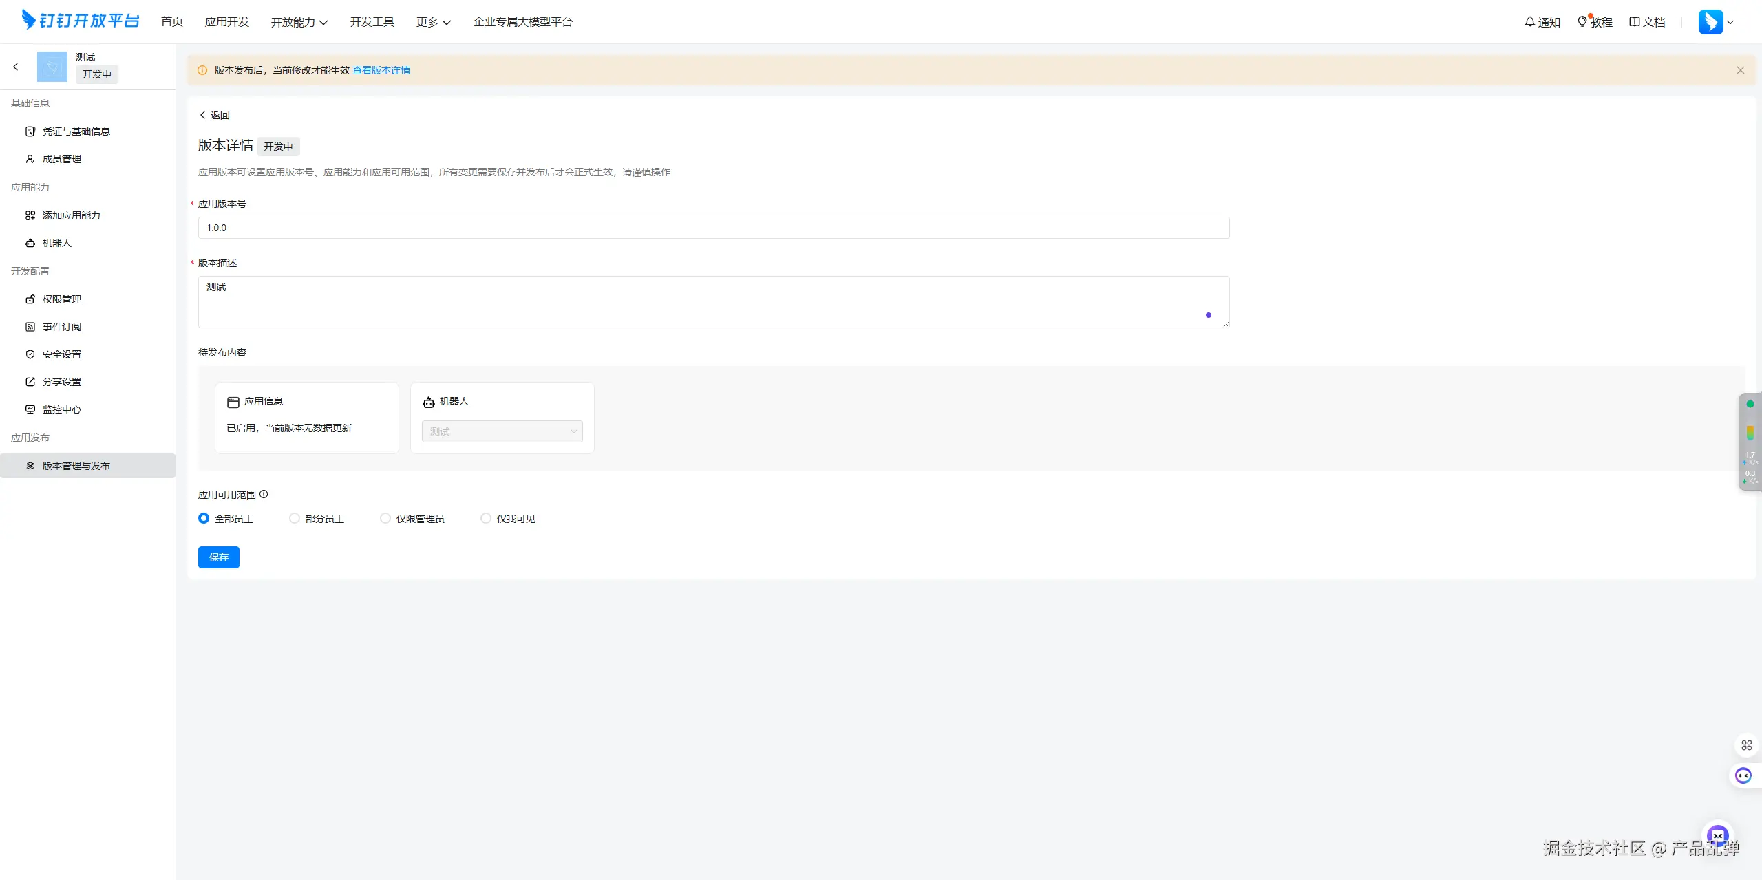Image resolution: width=1762 pixels, height=880 pixels.
Task: Click the security settings shield icon
Action: pos(30,354)
